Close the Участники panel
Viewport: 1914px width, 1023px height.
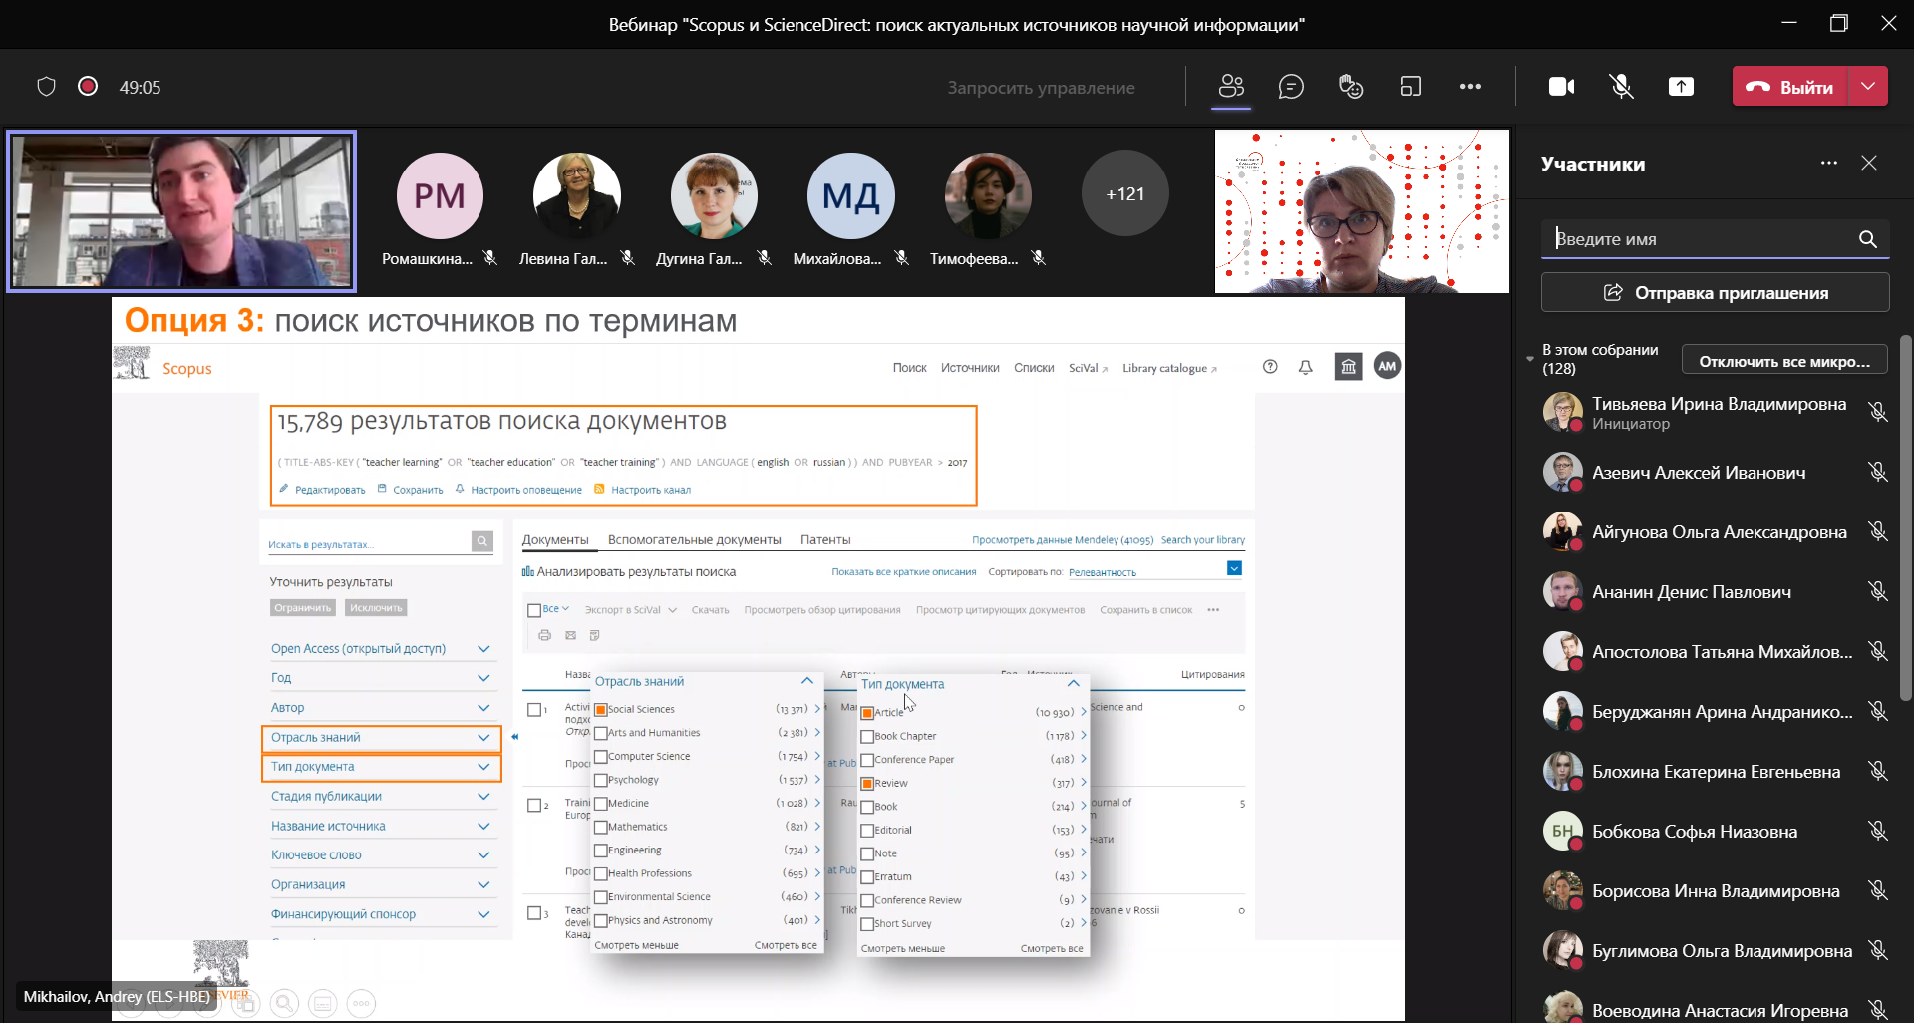click(x=1869, y=163)
